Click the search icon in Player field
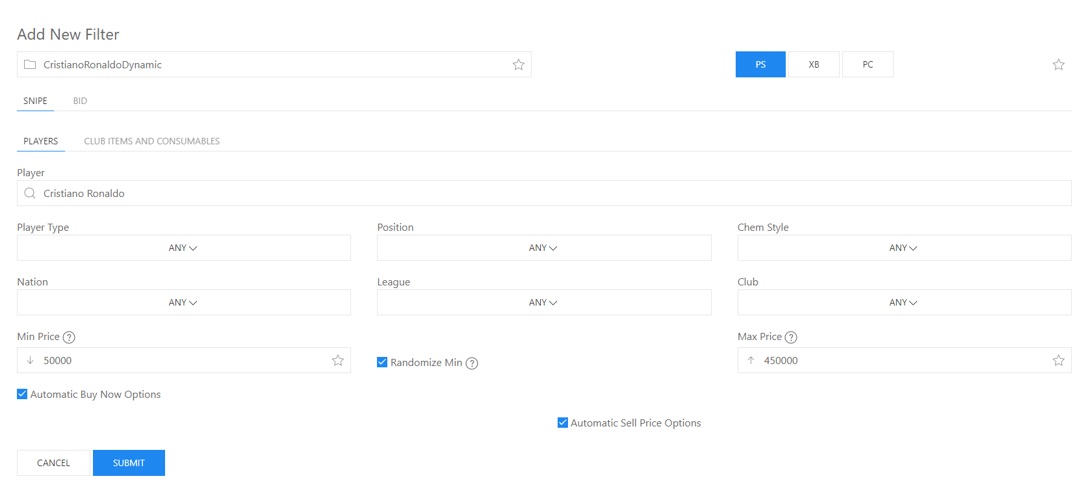The width and height of the screenshot is (1086, 498). coord(30,193)
